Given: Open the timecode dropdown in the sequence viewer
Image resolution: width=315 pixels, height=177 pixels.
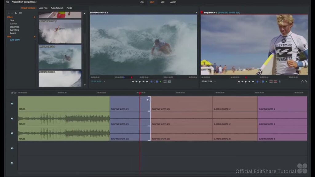Looking at the screenshot, I should coord(214,81).
